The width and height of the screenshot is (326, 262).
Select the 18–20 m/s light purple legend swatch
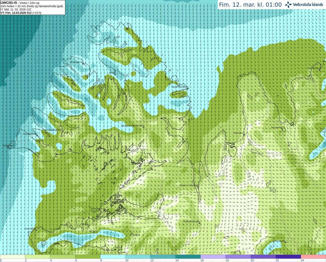(x=238, y=256)
